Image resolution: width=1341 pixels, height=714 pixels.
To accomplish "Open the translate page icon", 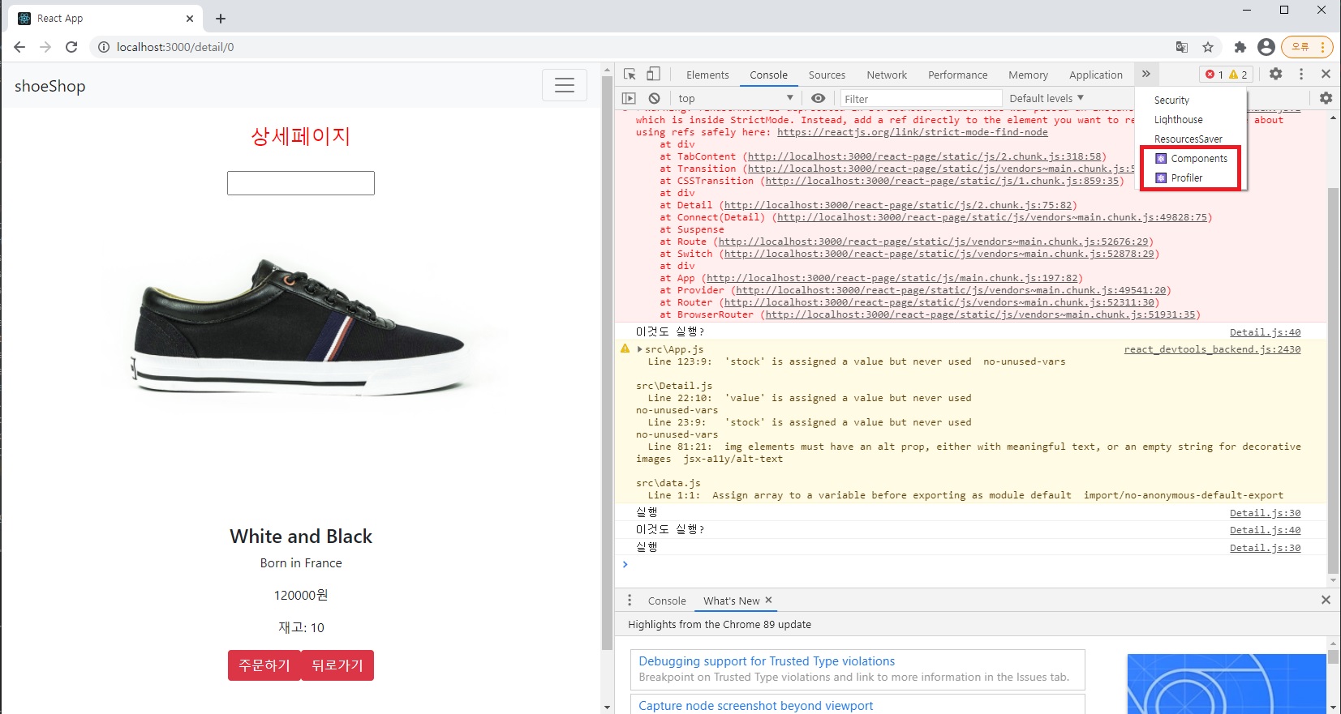I will [x=1182, y=47].
